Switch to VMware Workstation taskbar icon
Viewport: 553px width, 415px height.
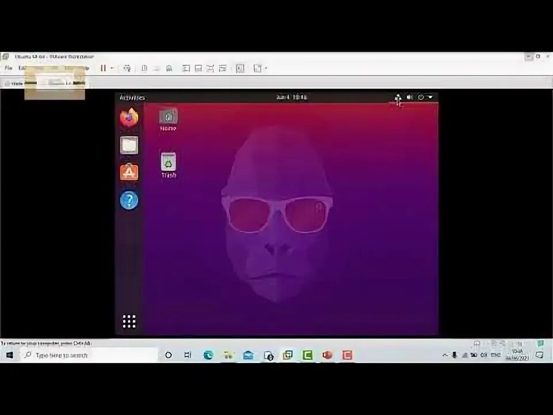pyautogui.click(x=288, y=355)
